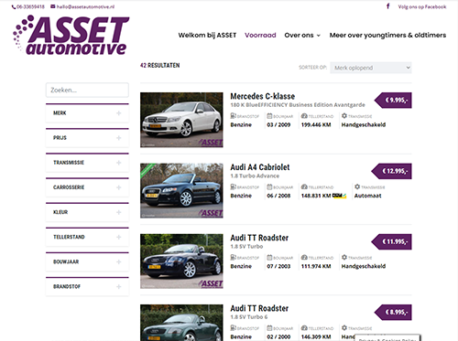Open the Audi A4 Cabriolet listing title
The height and width of the screenshot is (341, 458).
coord(260,167)
